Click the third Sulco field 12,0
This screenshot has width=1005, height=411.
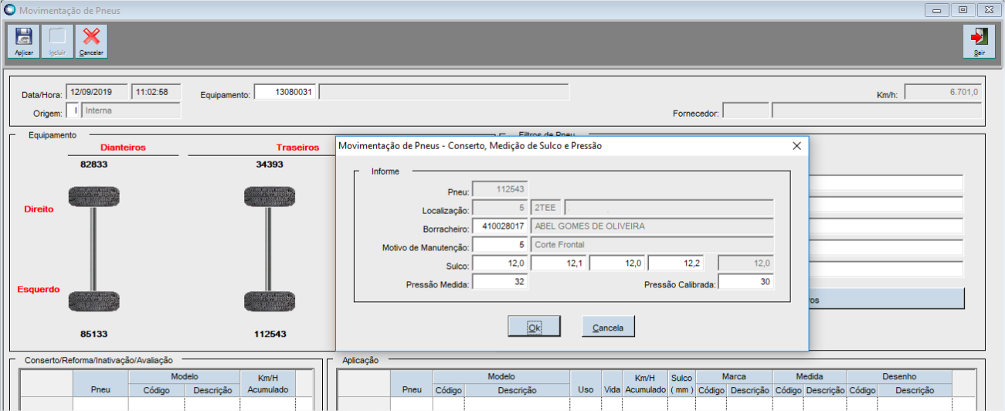617,263
